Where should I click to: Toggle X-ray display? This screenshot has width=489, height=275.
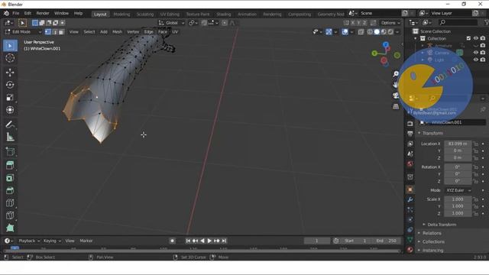pos(361,32)
